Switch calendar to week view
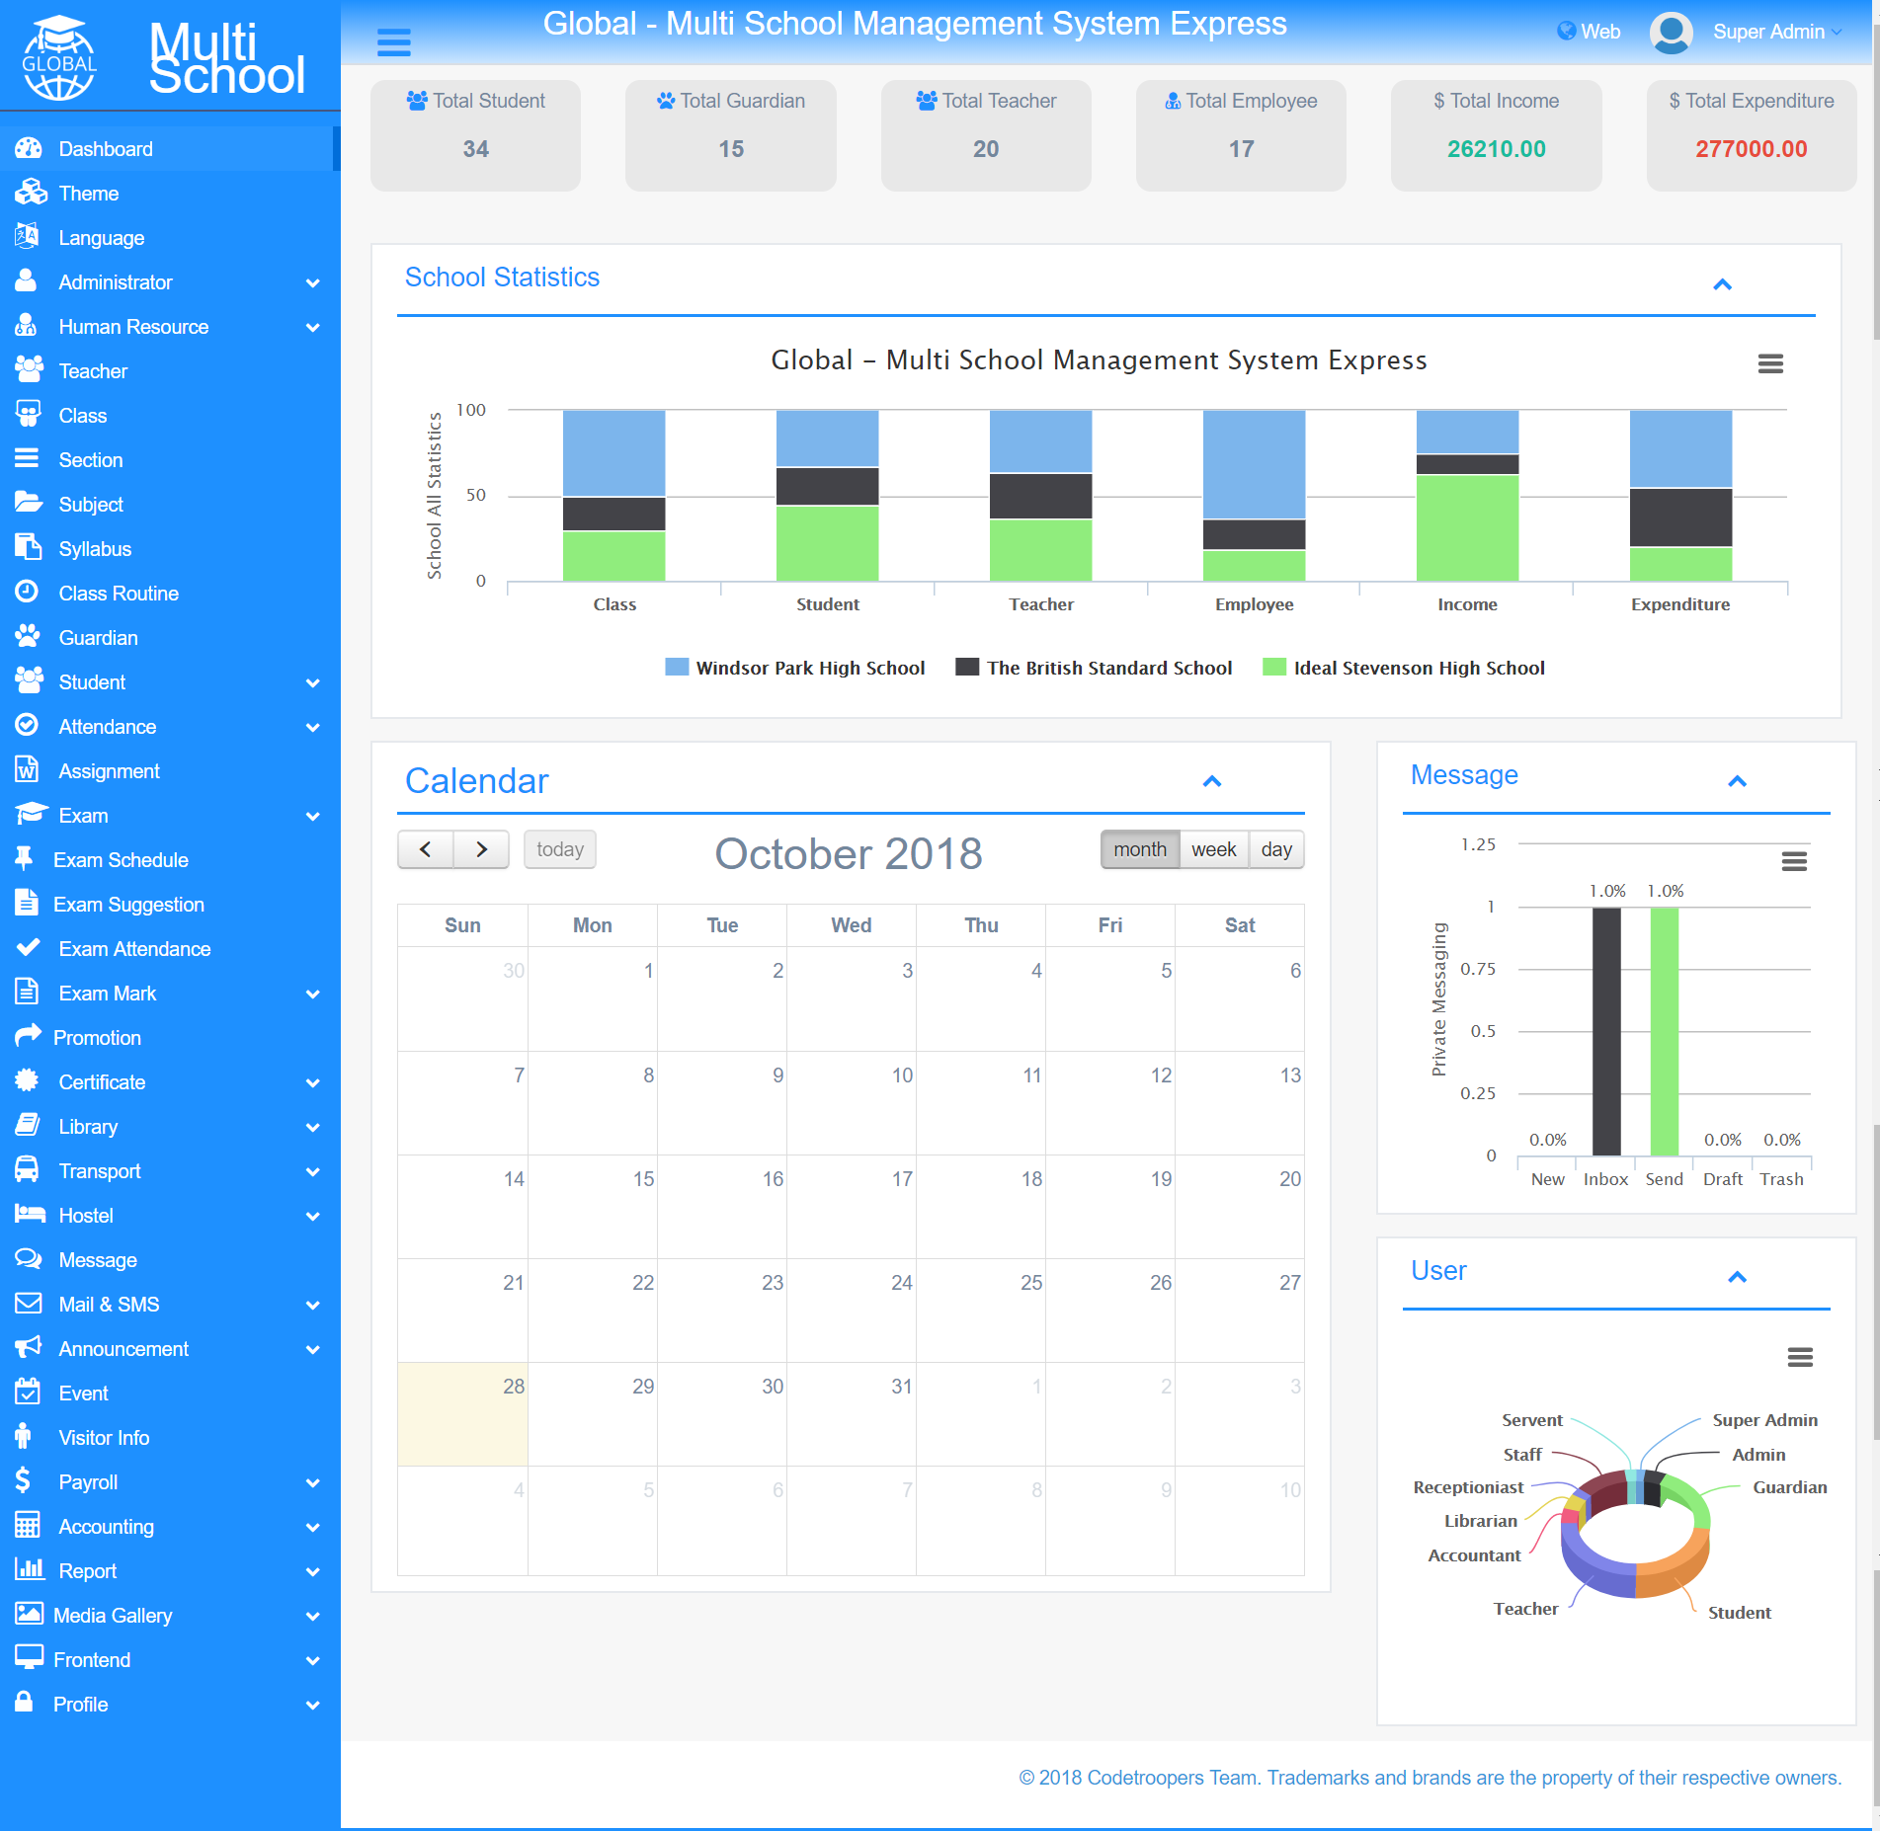1880x1831 pixels. (x=1213, y=849)
